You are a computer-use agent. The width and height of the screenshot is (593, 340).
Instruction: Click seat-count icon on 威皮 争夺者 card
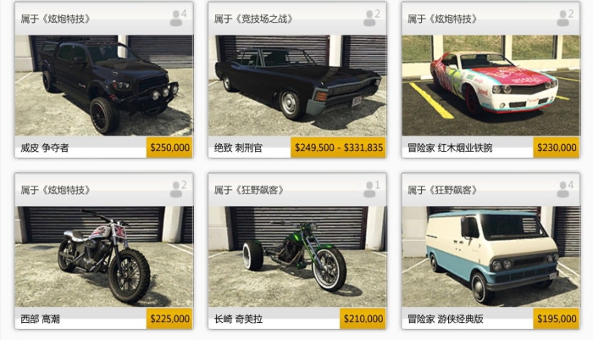coord(178,18)
